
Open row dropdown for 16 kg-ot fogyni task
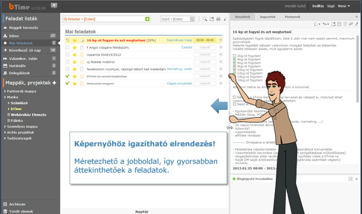[x=221, y=40]
